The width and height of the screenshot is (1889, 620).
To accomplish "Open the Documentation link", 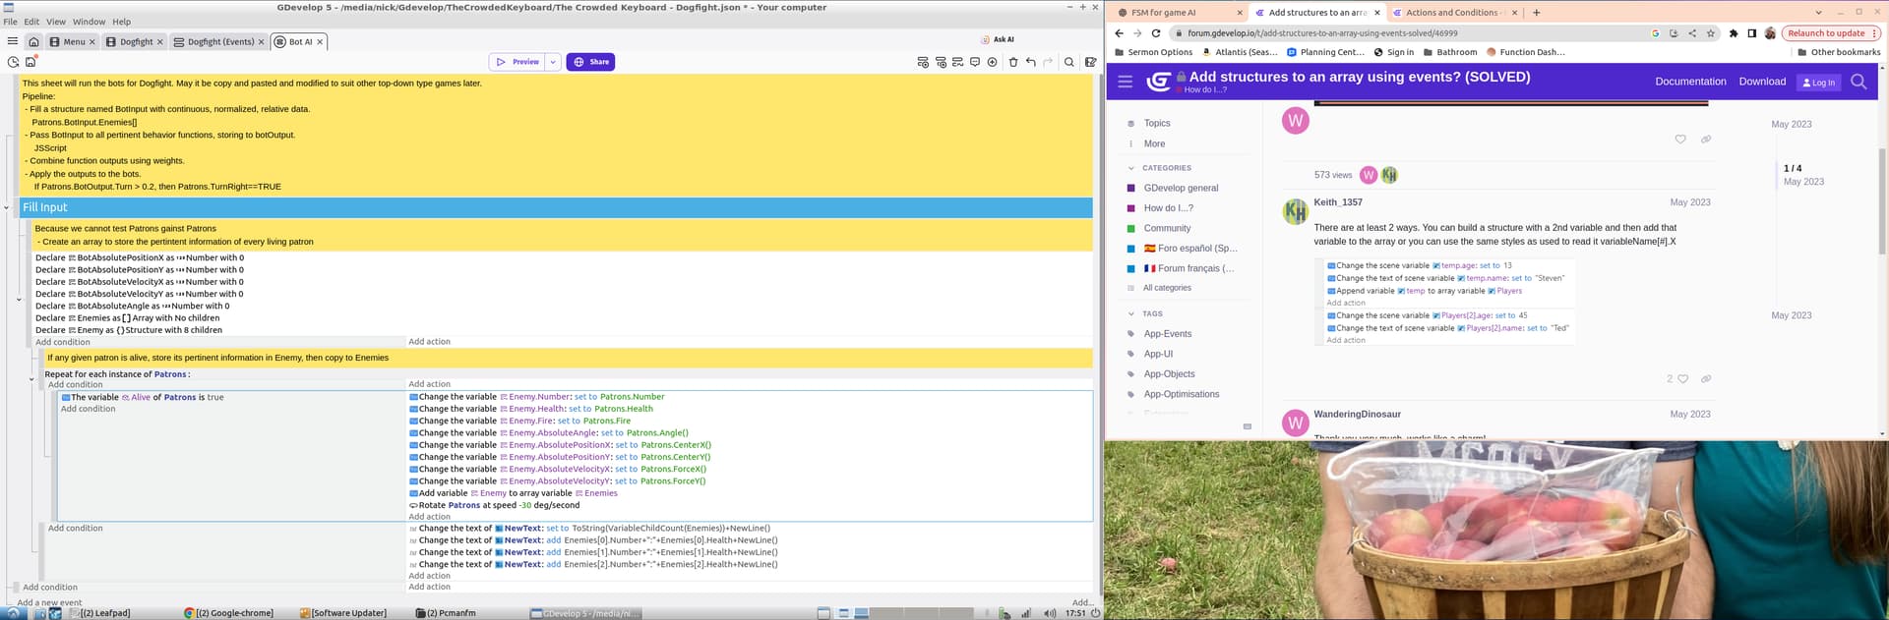I will tap(1689, 82).
